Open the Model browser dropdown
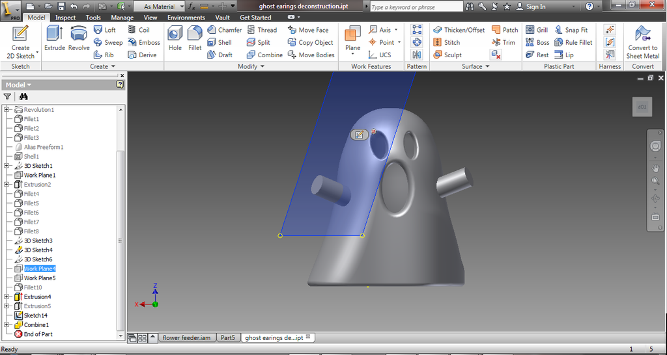 18,85
